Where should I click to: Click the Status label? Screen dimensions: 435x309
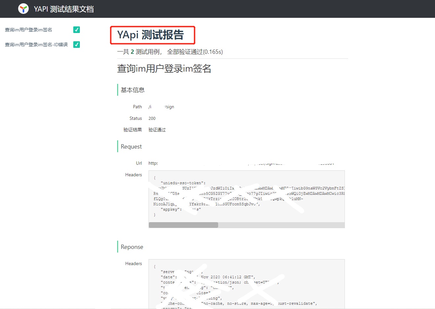(136, 118)
